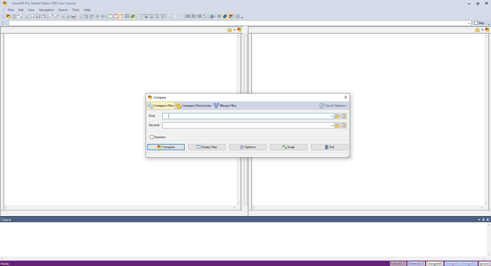491x266 pixels.
Task: Click the Undo arrow icon in the toolbar
Action: pyautogui.click(x=86, y=17)
